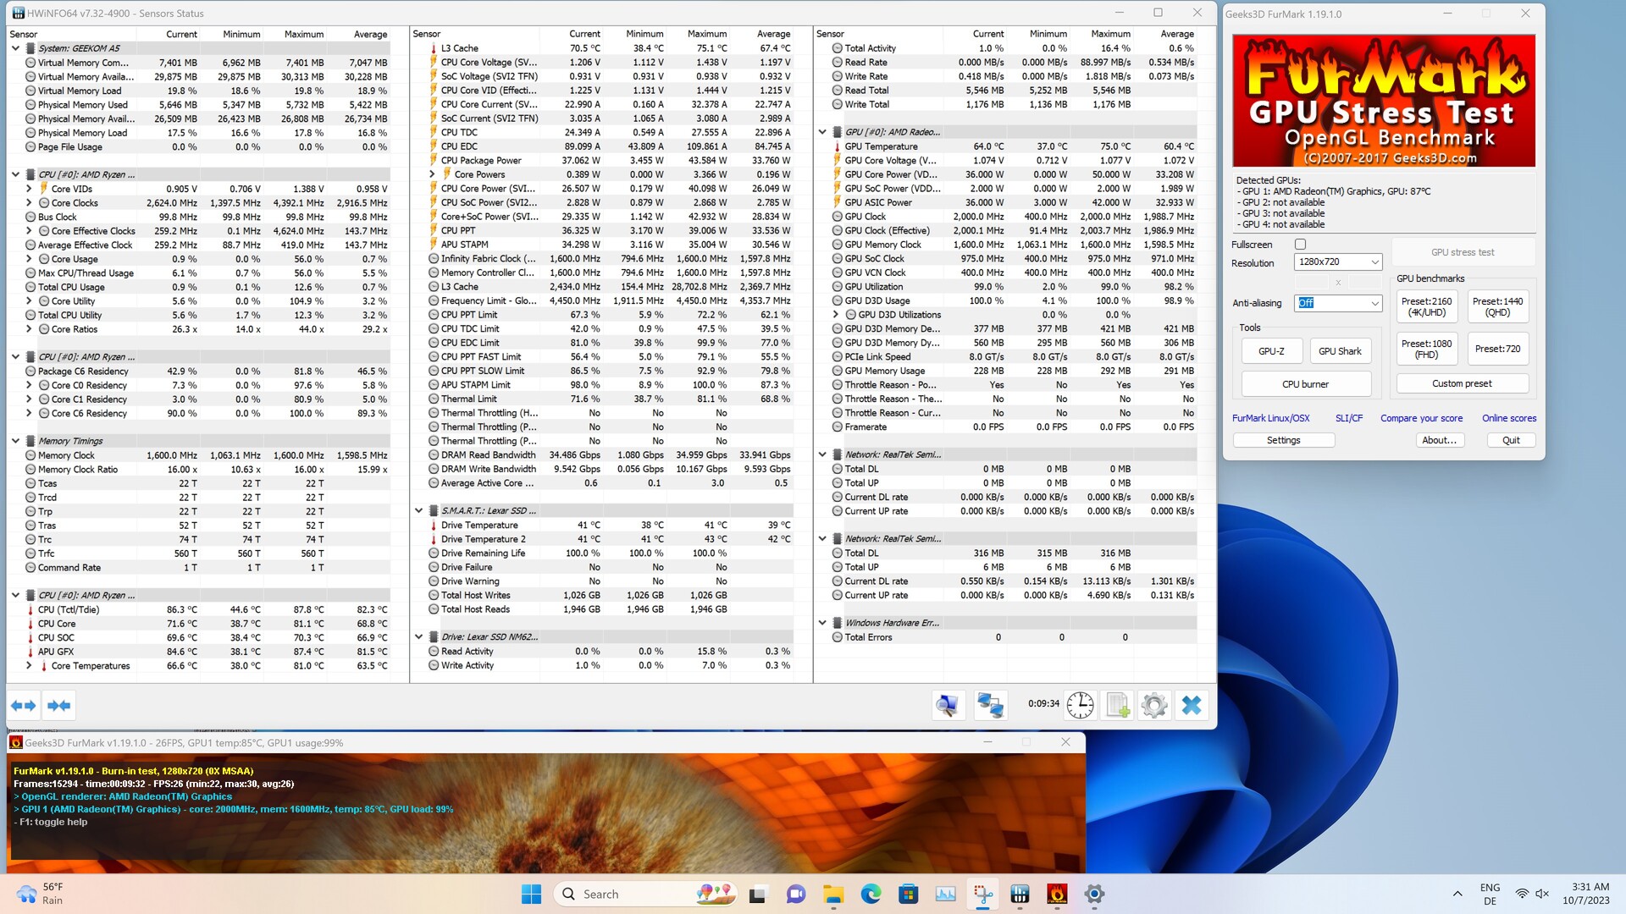Open the performance monitor taskbar icon
This screenshot has height=914, width=1626.
pyautogui.click(x=945, y=894)
